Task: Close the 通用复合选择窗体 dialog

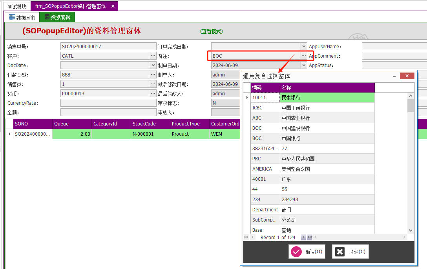Action: 407,76
